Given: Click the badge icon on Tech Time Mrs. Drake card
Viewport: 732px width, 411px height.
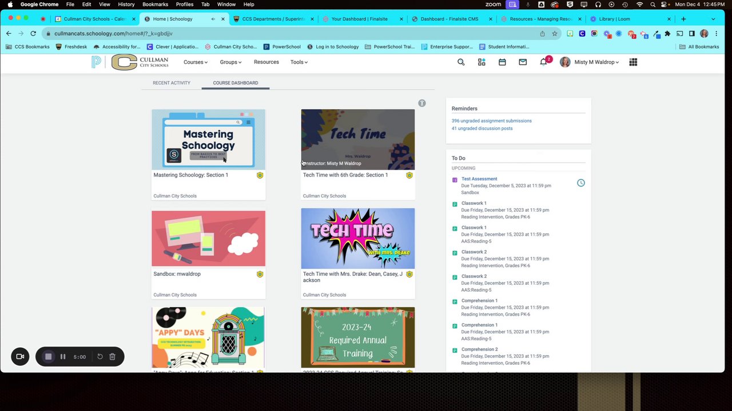Looking at the screenshot, I should [409, 274].
